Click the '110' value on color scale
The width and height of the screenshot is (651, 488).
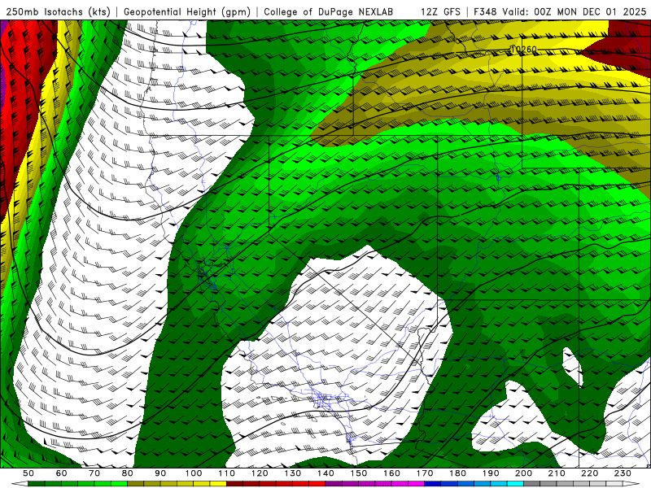click(226, 473)
